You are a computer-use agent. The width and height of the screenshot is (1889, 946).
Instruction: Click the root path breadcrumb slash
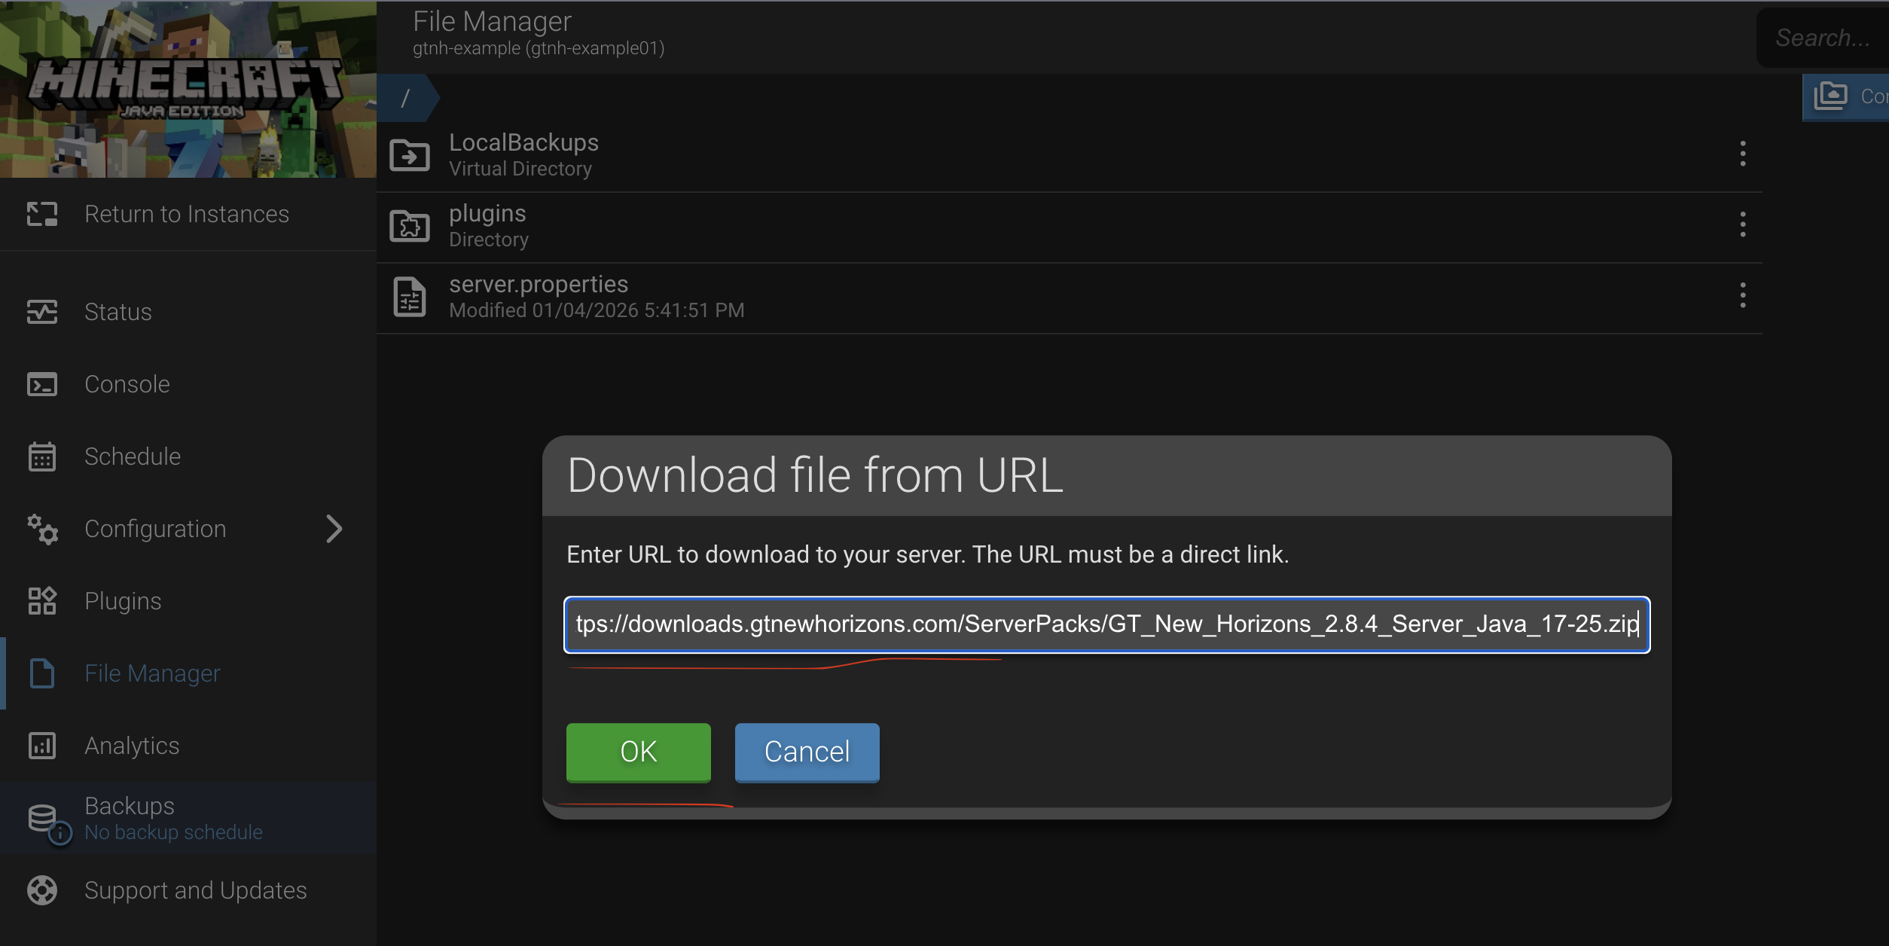click(x=405, y=98)
